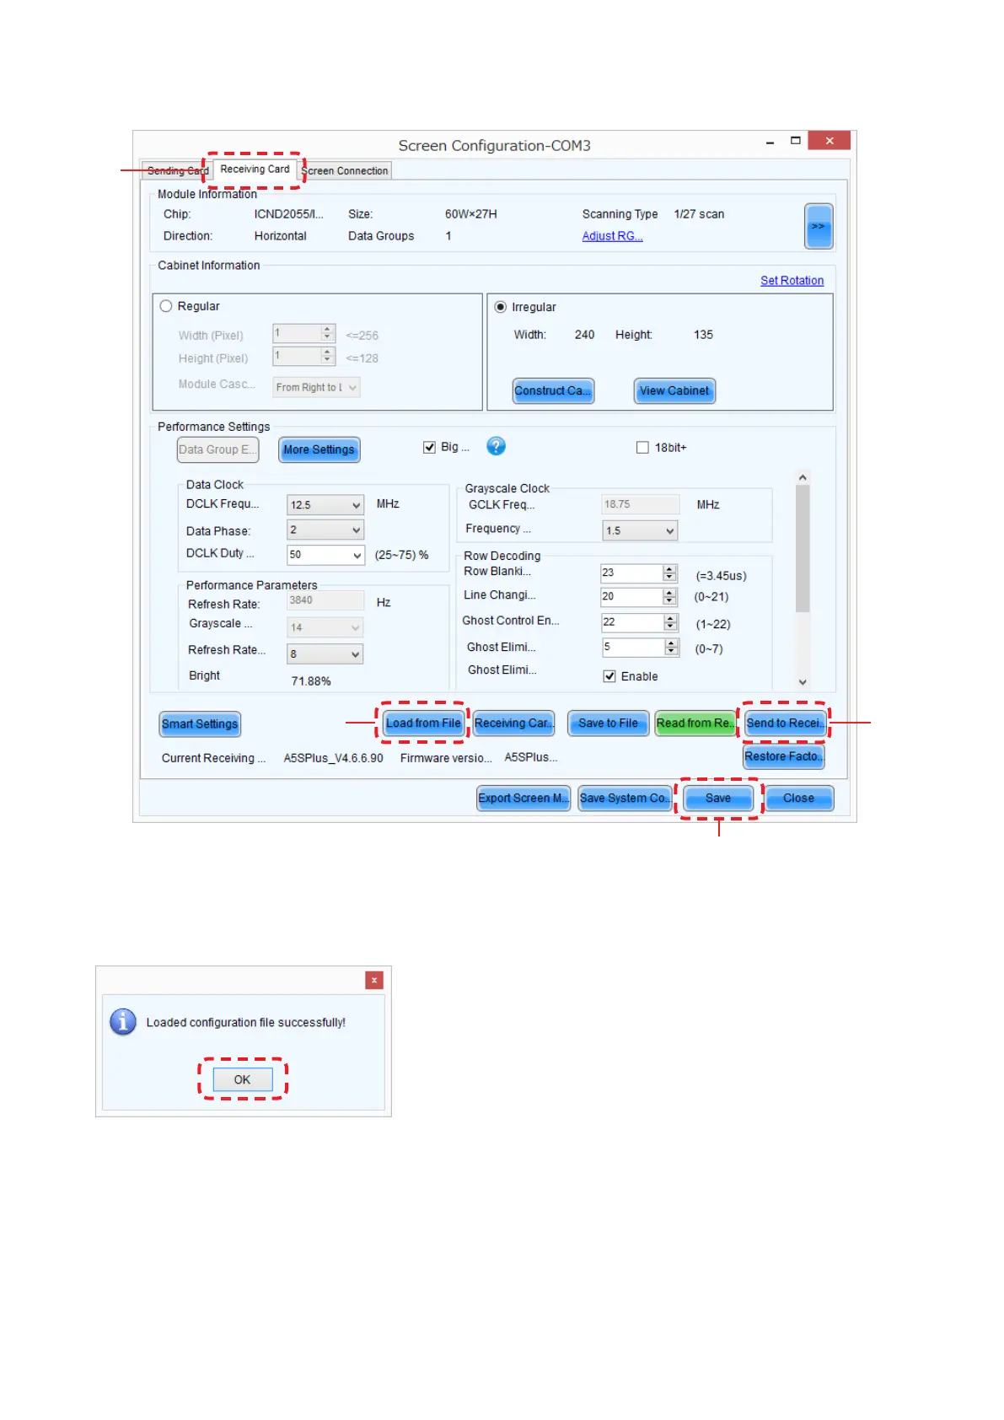Close the configuration loaded popup dialog
The width and height of the screenshot is (1004, 1420).
tap(373, 980)
